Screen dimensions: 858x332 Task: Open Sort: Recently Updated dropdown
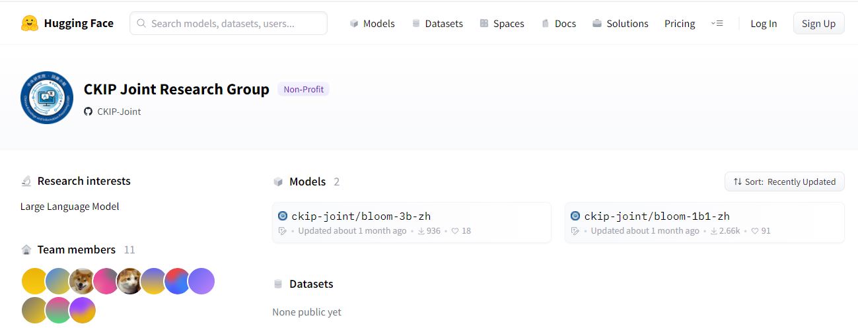pyautogui.click(x=784, y=182)
